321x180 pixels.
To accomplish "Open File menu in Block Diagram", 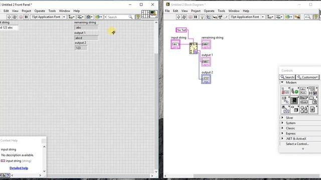I will 167,11.
